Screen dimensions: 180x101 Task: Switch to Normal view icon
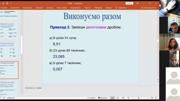point(112,98)
